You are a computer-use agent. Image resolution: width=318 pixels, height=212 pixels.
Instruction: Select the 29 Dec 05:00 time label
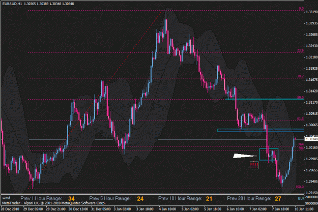(x=33, y=209)
